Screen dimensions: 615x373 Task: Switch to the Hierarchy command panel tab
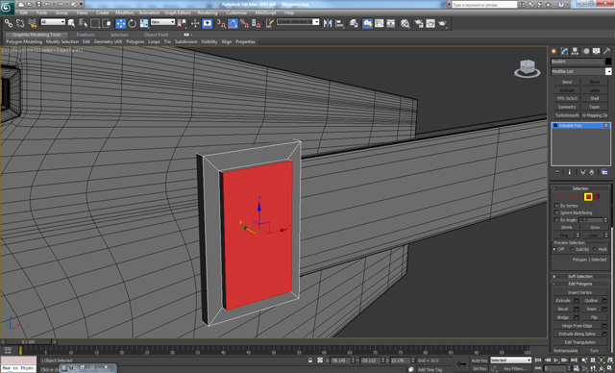tap(575, 51)
